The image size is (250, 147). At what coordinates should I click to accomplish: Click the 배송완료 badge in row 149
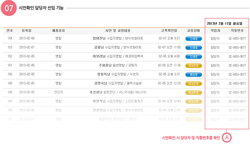(193, 83)
